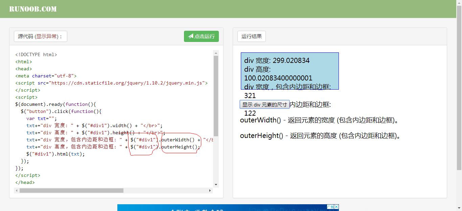Click the div 宽度，包含内边距和边框: result line
This screenshot has width=462, height=211.
(287, 87)
